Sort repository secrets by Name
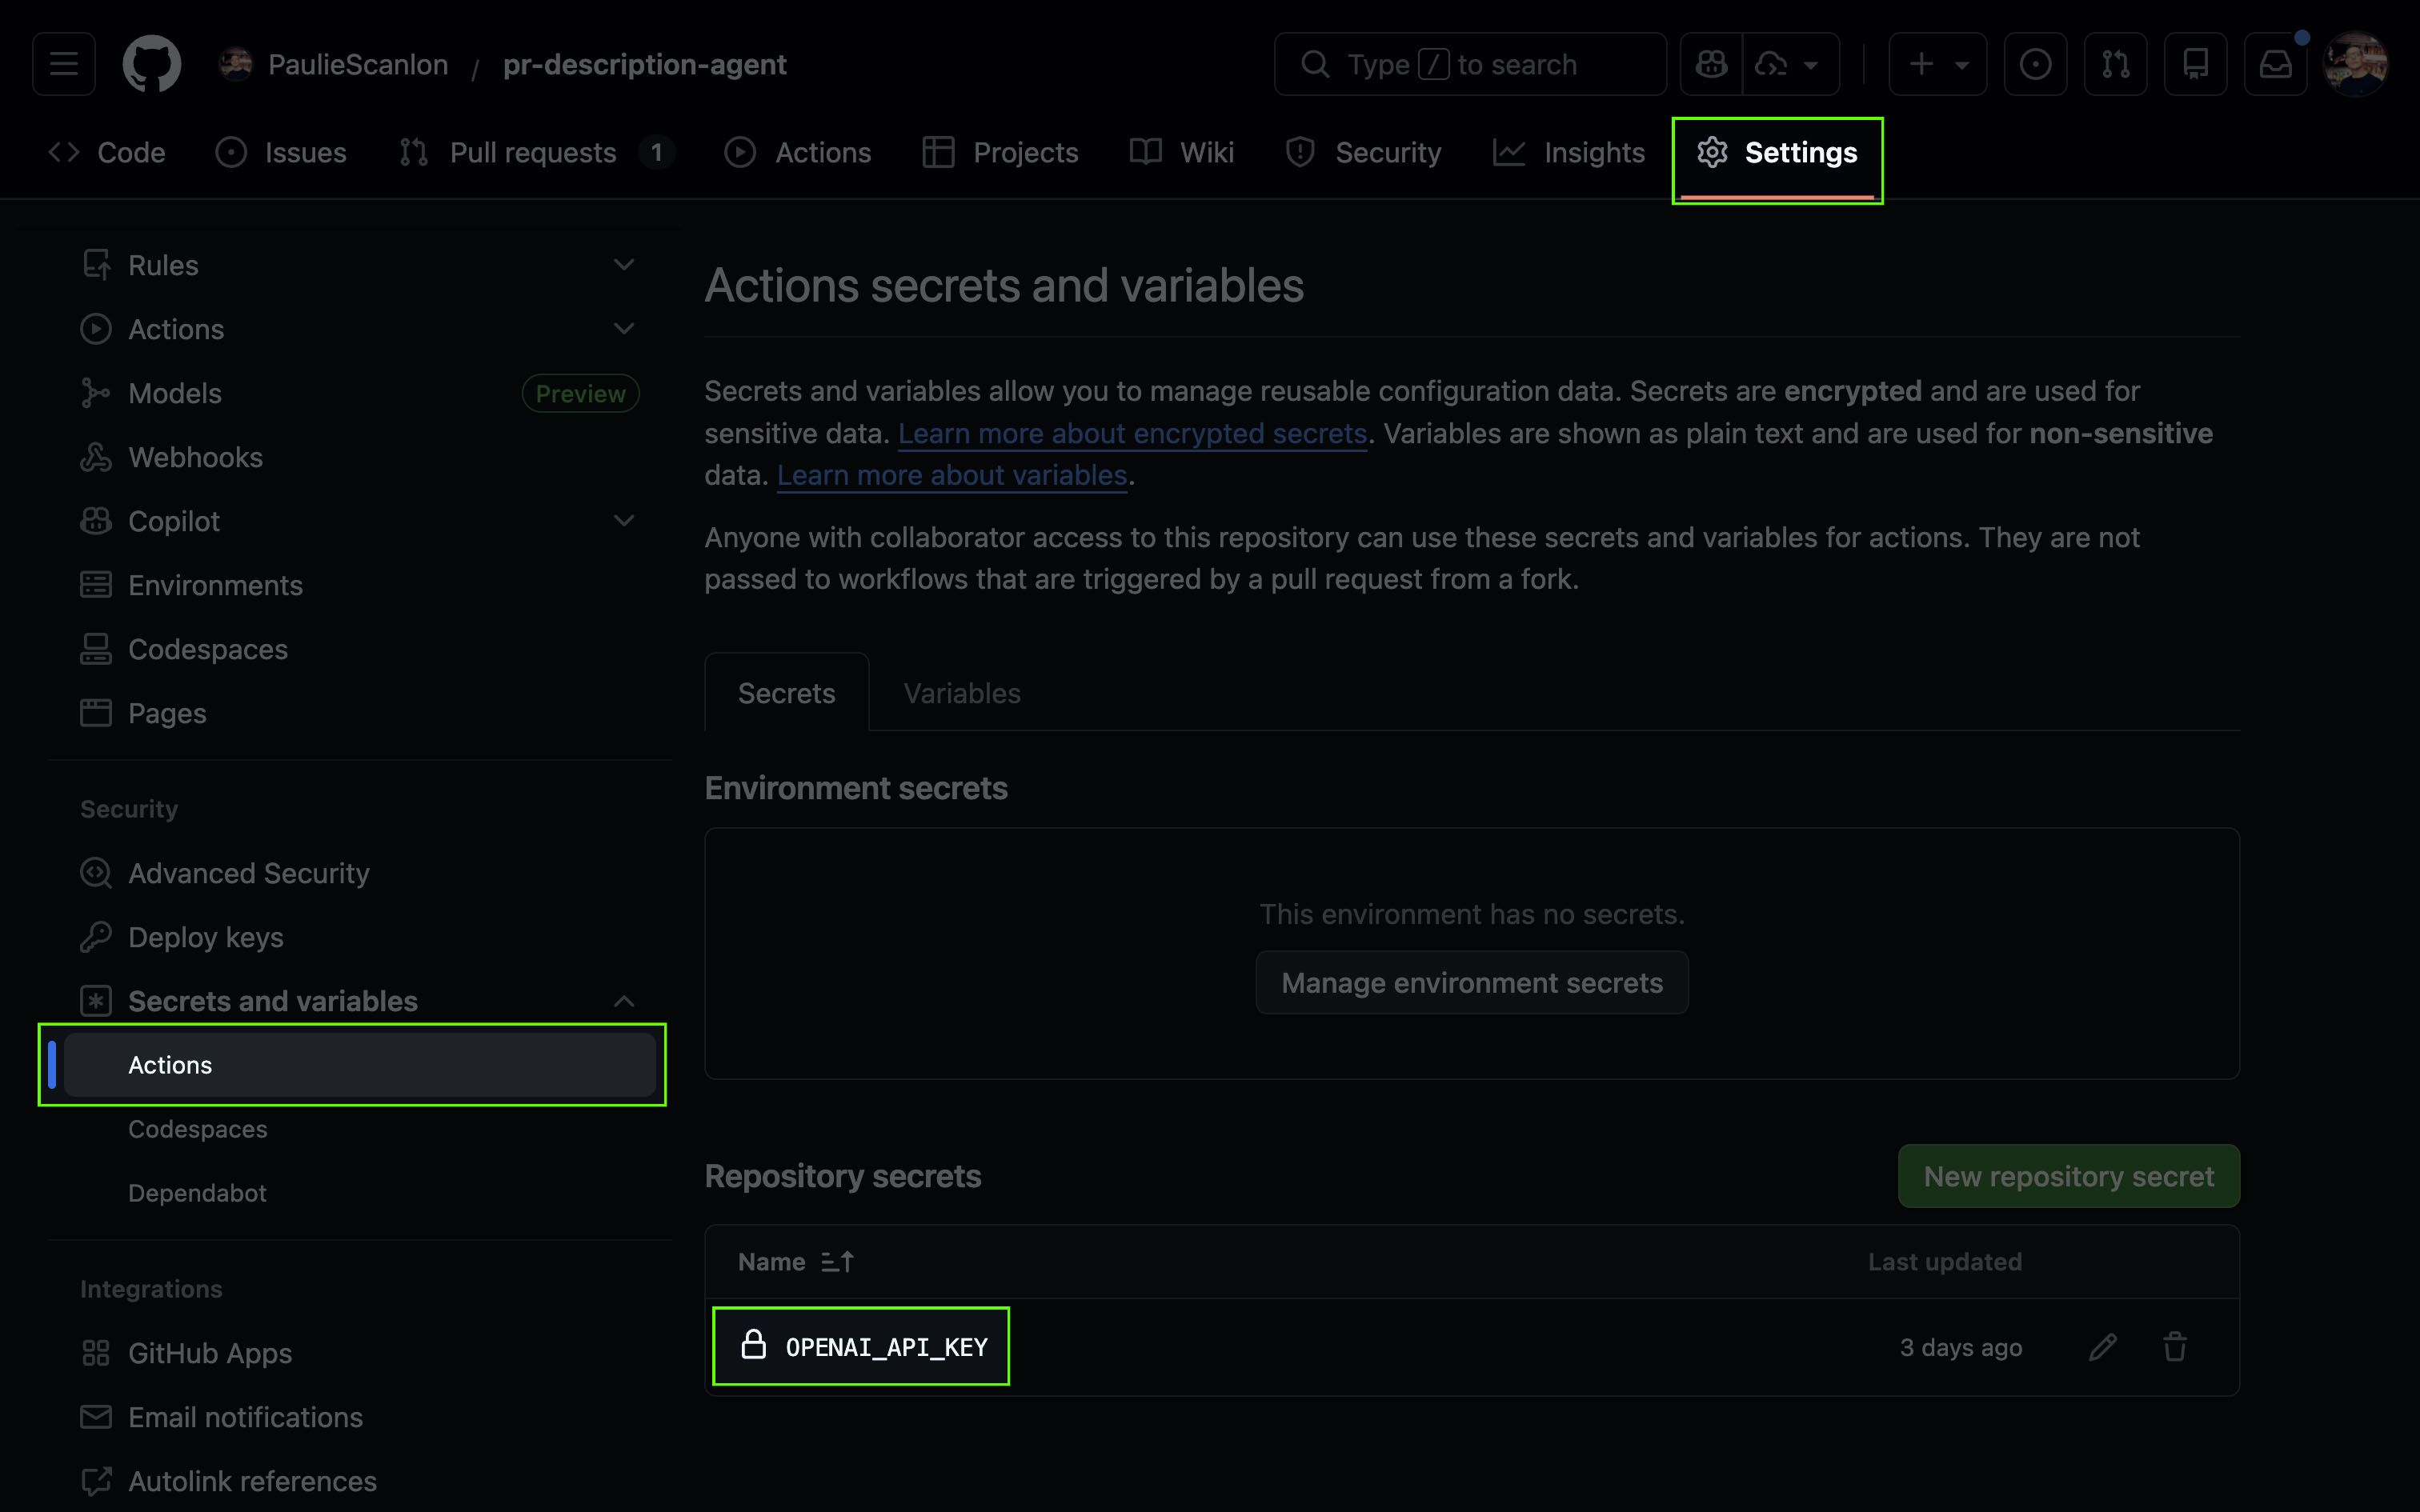Viewport: 2420px width, 1512px height. (796, 1261)
